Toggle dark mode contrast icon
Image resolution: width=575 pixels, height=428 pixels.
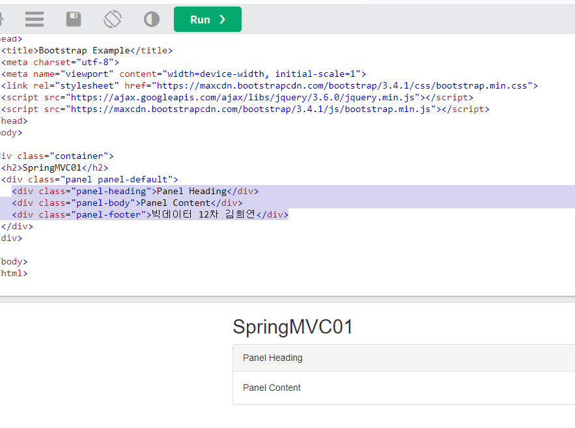152,19
